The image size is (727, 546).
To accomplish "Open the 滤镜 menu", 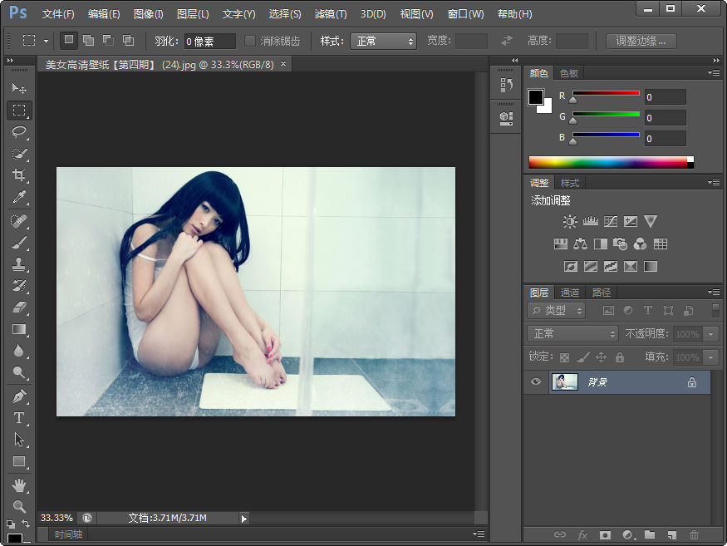I will pyautogui.click(x=330, y=13).
